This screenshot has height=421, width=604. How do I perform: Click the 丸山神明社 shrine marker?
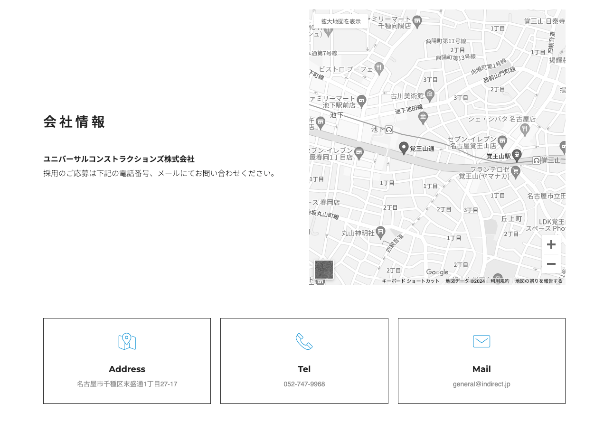(380, 232)
